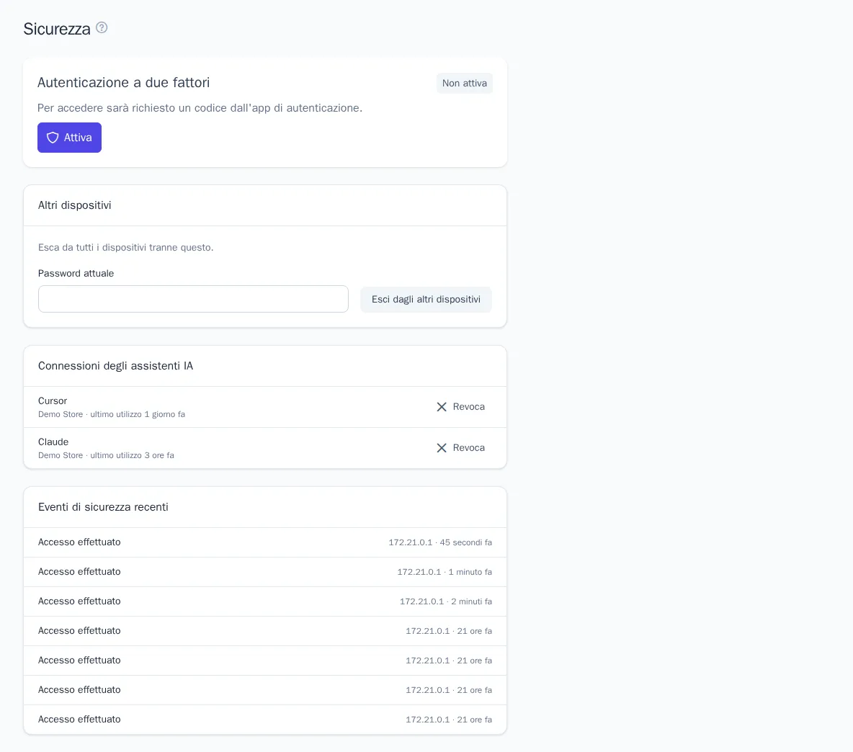The width and height of the screenshot is (853, 752).
Task: Select the Cursor connection row
Action: (265, 407)
